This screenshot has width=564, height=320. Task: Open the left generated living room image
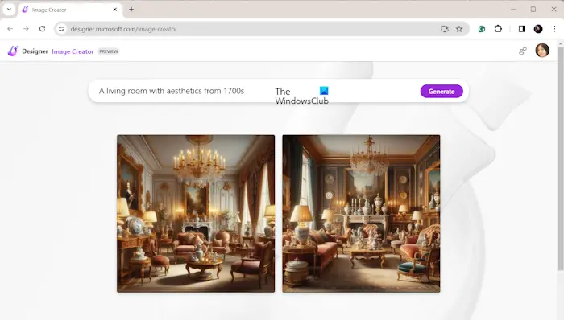196,214
